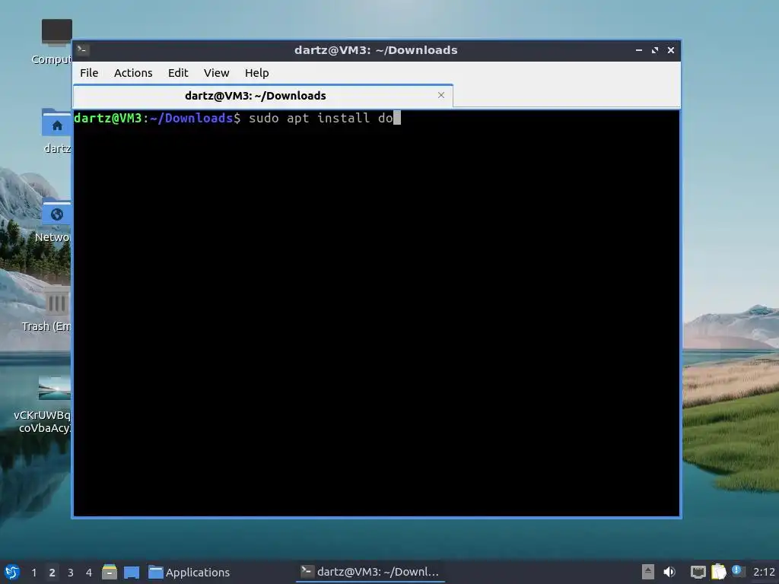Select the dartz home folder desktop icon
Viewport: 779px width, 584px height.
[x=56, y=131]
